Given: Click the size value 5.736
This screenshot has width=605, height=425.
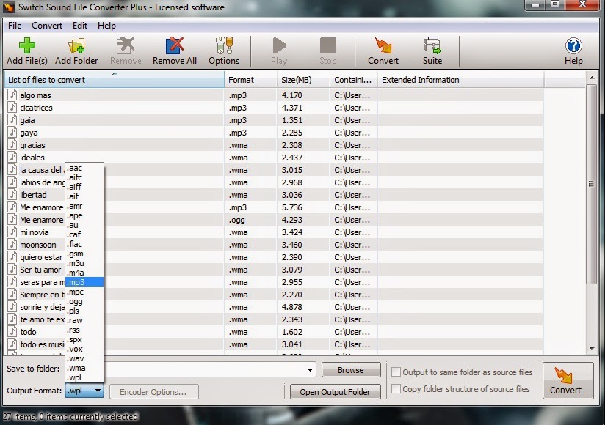Looking at the screenshot, I should pyautogui.click(x=291, y=207).
